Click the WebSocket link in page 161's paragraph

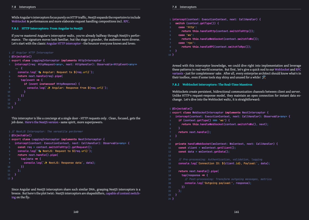pos(282,69)
